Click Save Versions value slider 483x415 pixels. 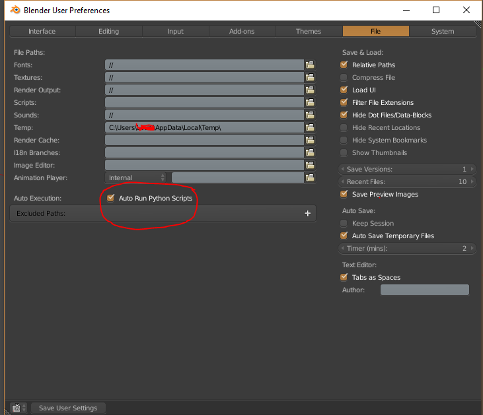tap(407, 169)
